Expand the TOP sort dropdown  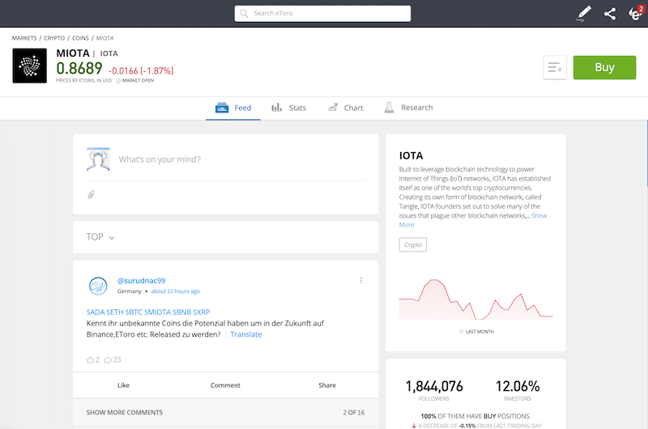click(100, 237)
